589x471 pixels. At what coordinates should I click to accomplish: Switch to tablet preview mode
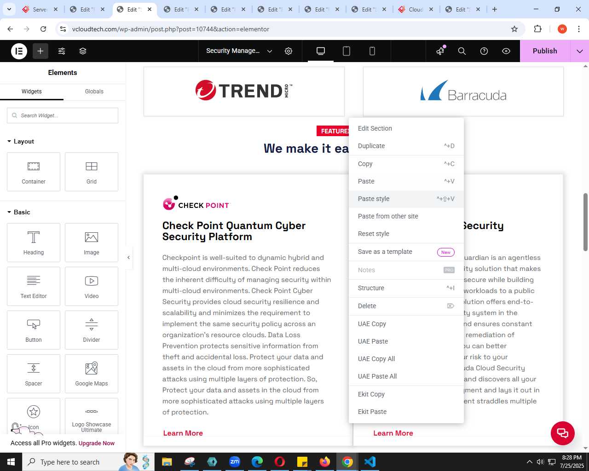point(346,51)
